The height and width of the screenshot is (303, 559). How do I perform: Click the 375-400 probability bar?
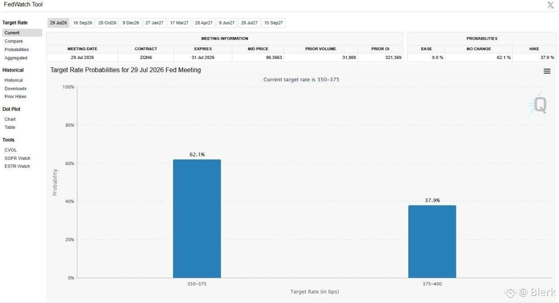pos(432,242)
